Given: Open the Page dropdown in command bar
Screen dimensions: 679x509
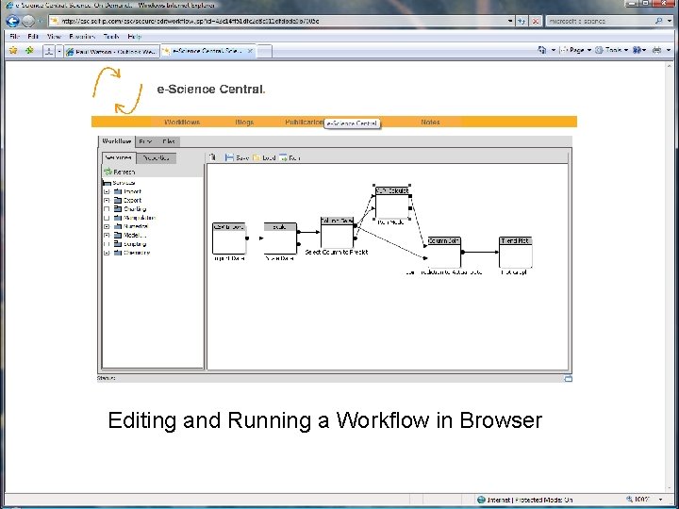Looking at the screenshot, I should point(576,50).
